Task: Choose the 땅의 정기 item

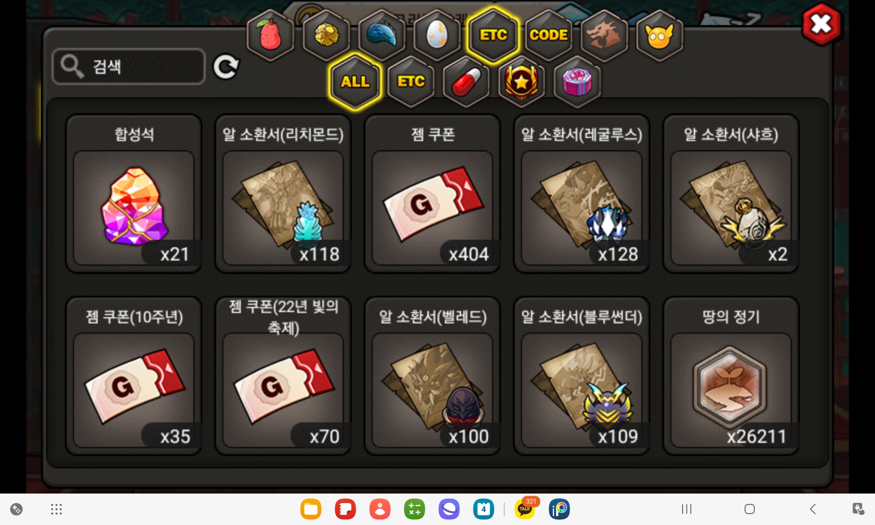Action: tap(731, 376)
